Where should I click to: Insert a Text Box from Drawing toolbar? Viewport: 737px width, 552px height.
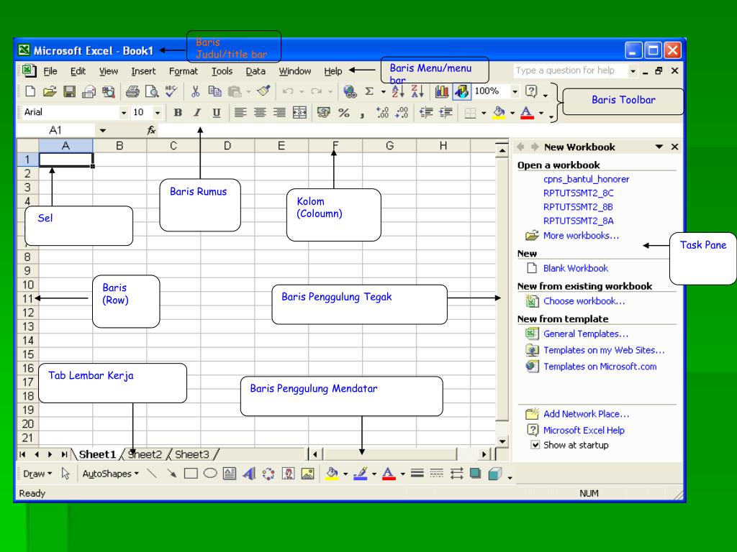tap(230, 474)
